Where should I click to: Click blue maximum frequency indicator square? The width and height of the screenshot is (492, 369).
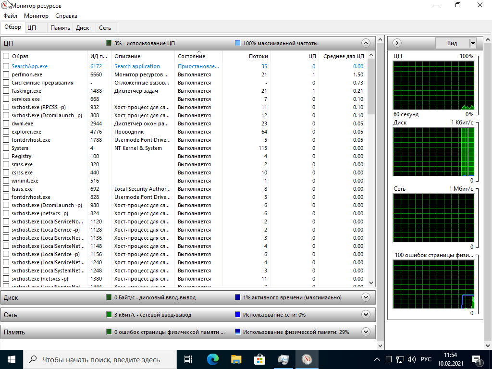coord(238,43)
